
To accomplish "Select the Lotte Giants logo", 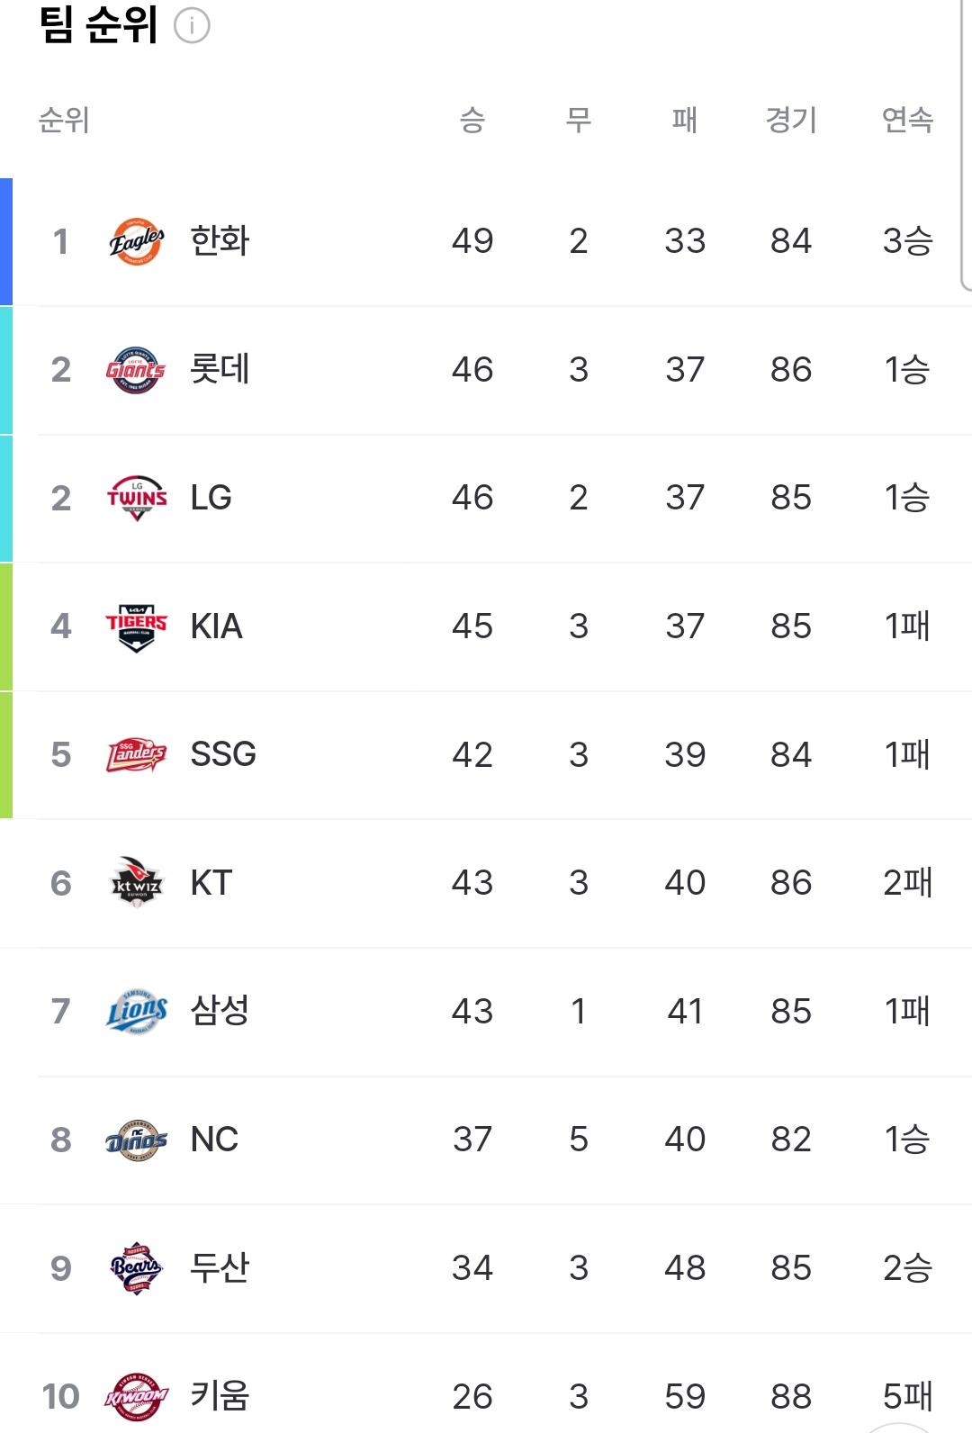I will pyautogui.click(x=137, y=370).
